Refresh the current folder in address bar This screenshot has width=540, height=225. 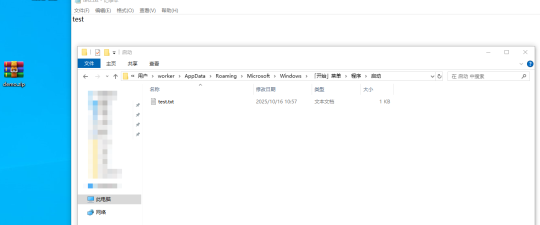click(439, 76)
